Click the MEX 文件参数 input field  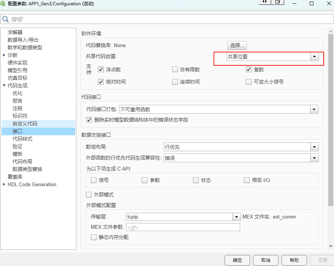183,227
